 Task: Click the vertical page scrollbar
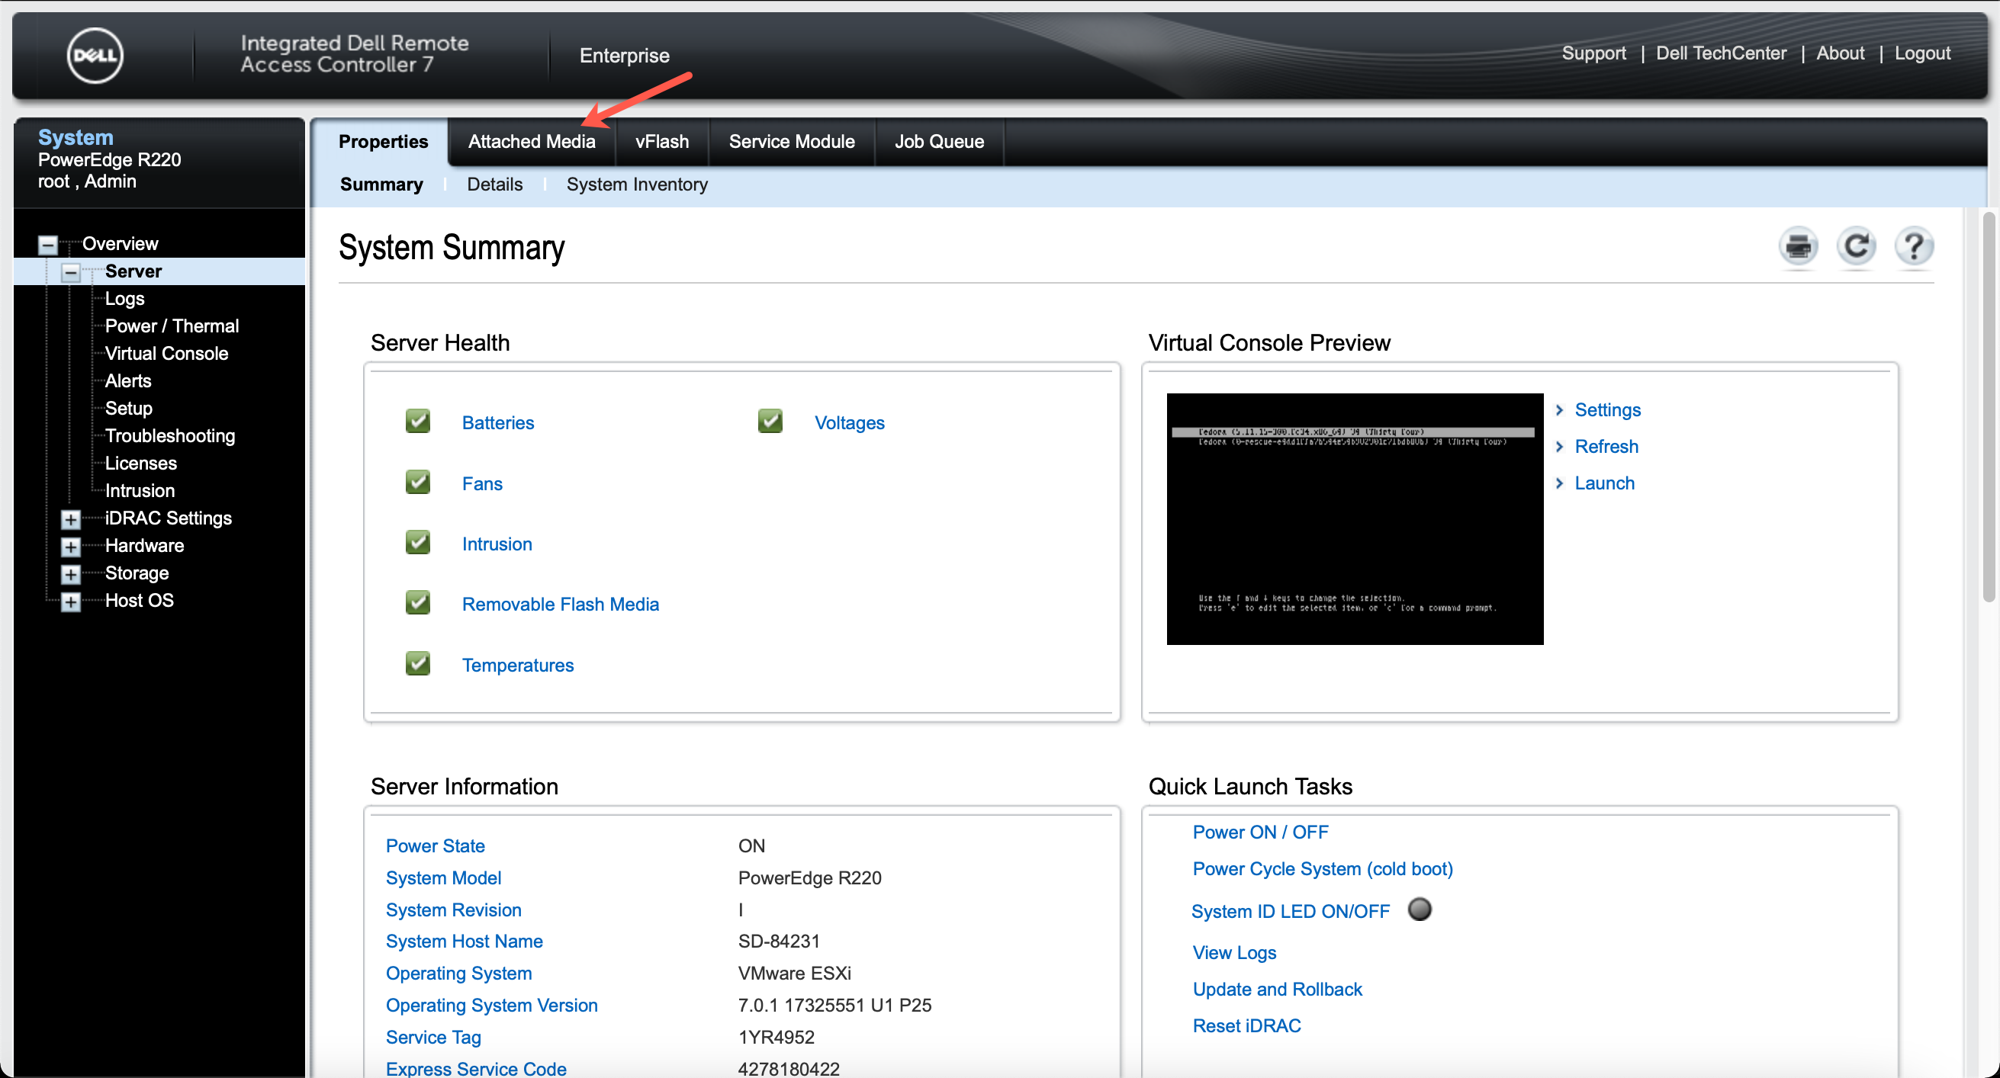[1989, 407]
